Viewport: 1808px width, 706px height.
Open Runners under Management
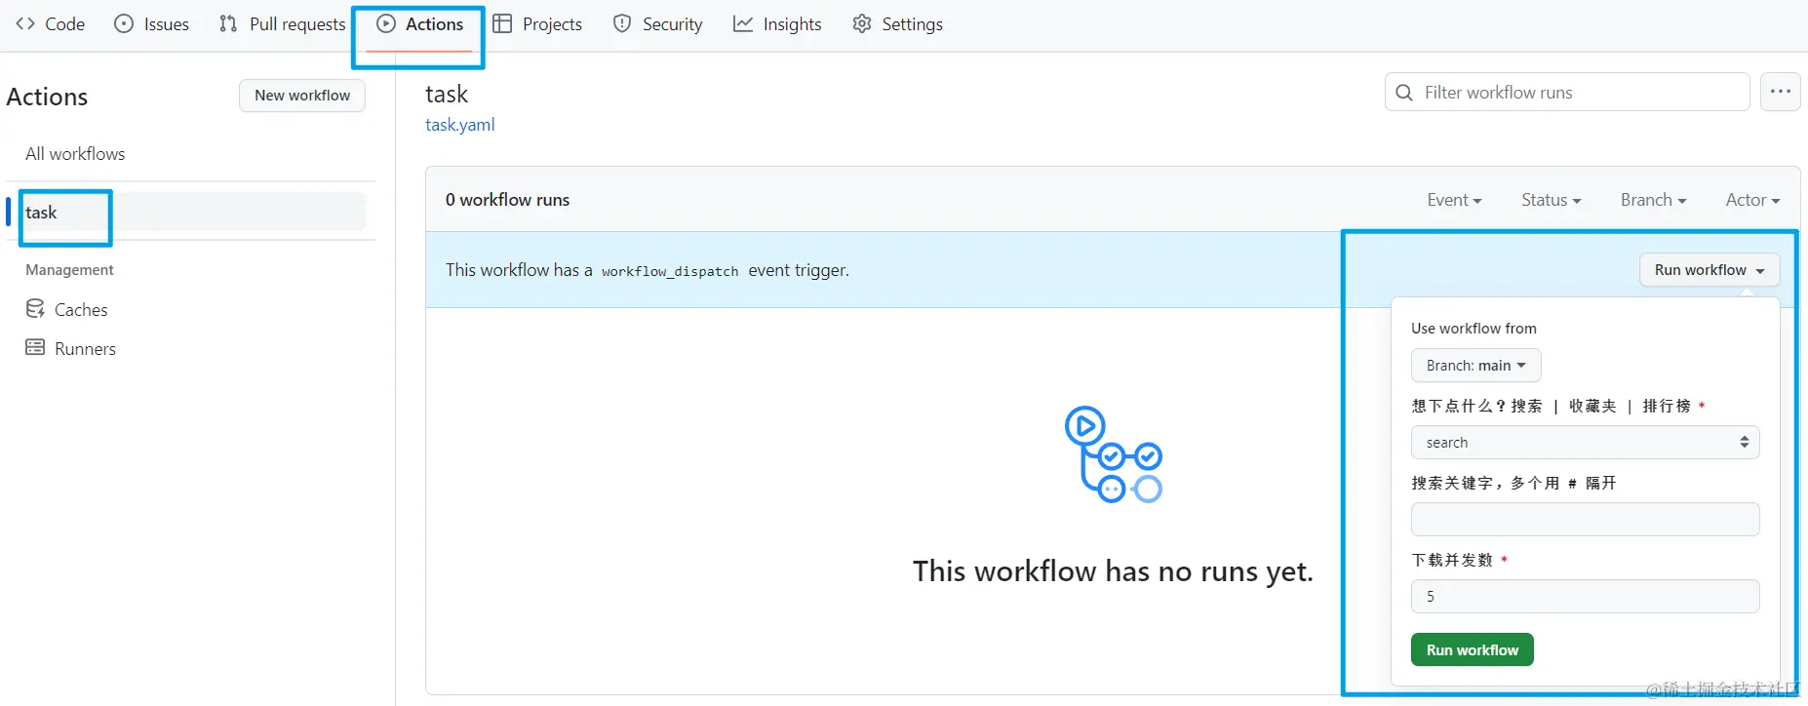pyautogui.click(x=70, y=349)
